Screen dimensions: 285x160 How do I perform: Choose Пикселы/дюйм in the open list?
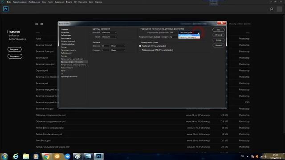(189, 36)
